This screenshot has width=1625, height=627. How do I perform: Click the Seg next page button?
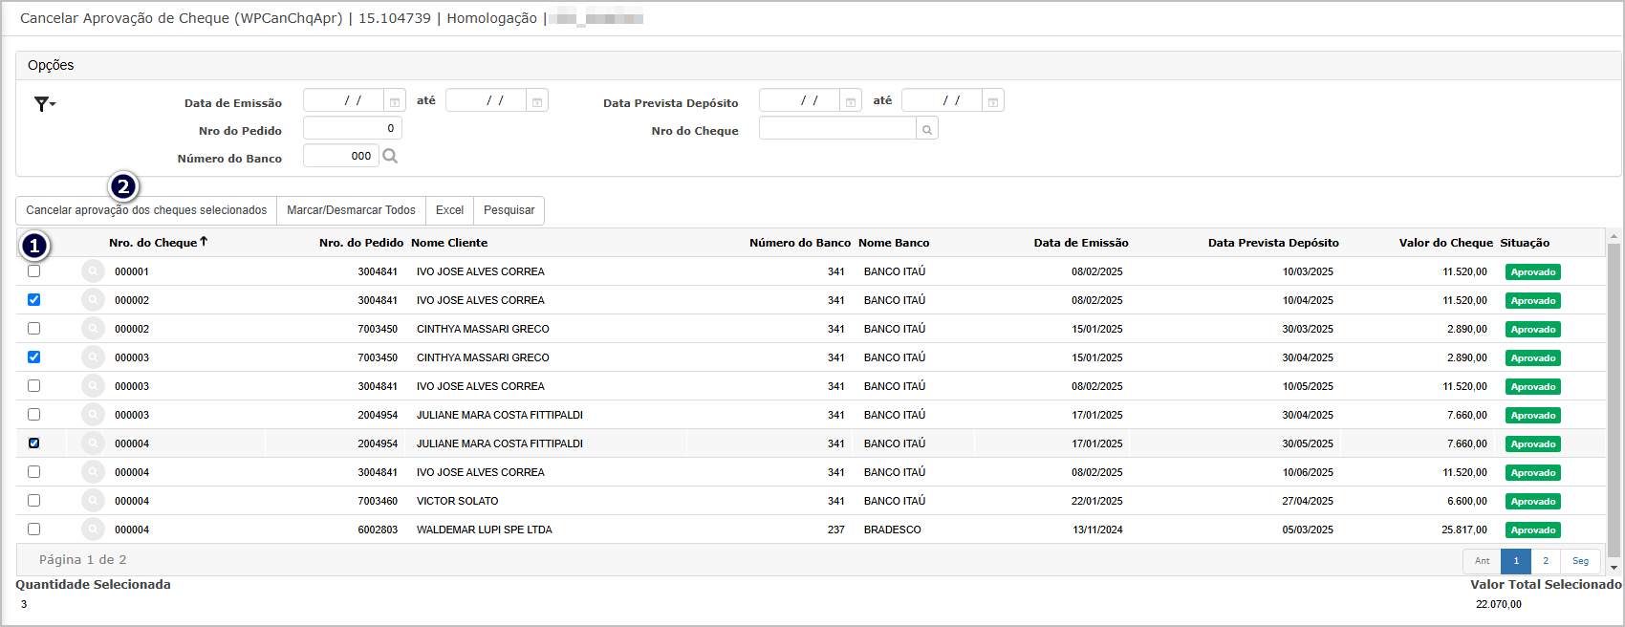tap(1580, 561)
